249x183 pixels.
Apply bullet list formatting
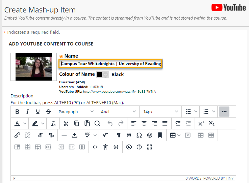[x=188, y=112]
